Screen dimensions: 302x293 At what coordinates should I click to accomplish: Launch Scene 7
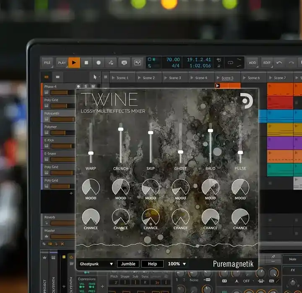(x=280, y=78)
